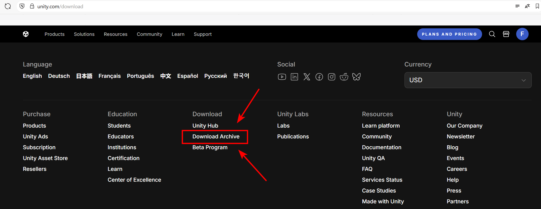
Task: Switch language to Español
Action: (188, 76)
